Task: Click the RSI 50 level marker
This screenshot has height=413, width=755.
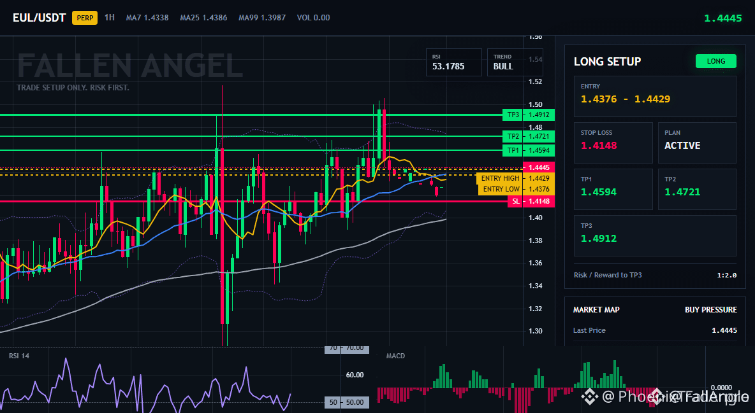Action: pos(347,402)
